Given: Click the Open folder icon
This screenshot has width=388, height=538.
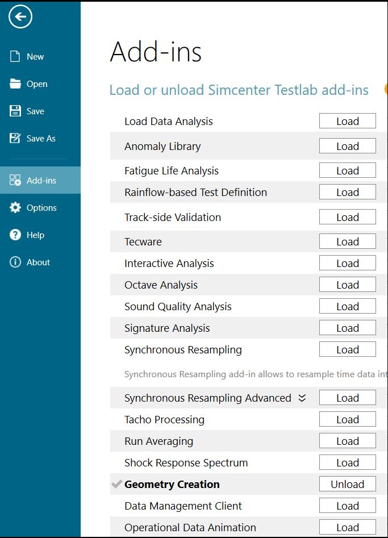Looking at the screenshot, I should click(15, 84).
